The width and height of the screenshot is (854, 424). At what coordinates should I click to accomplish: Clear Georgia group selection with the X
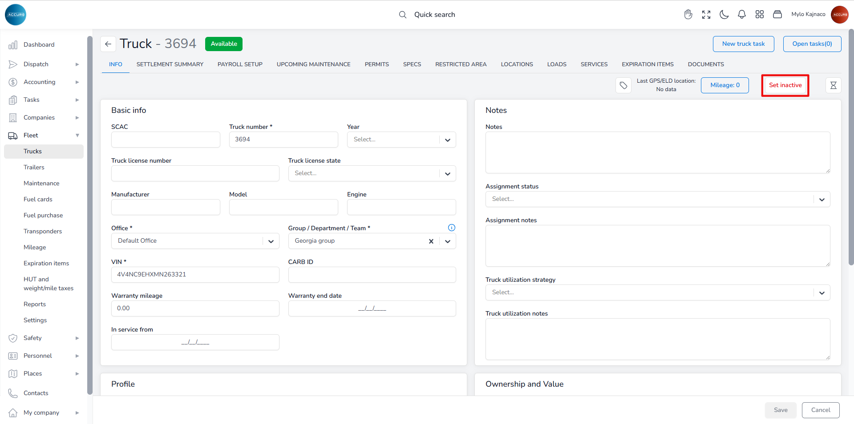[431, 241]
